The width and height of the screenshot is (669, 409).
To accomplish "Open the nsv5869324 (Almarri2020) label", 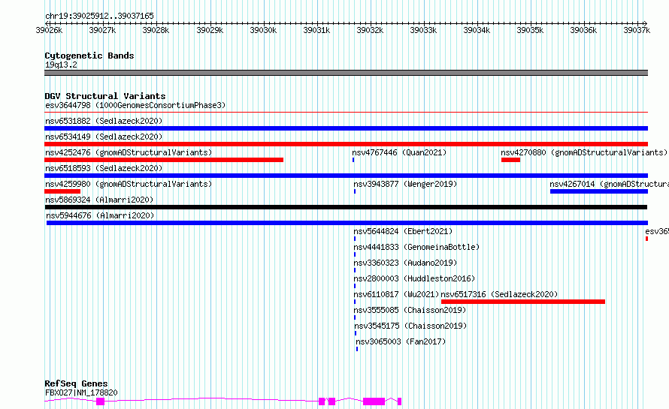I will (99, 200).
